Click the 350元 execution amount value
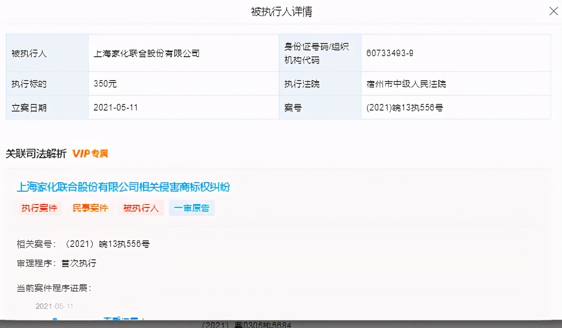 (x=105, y=84)
